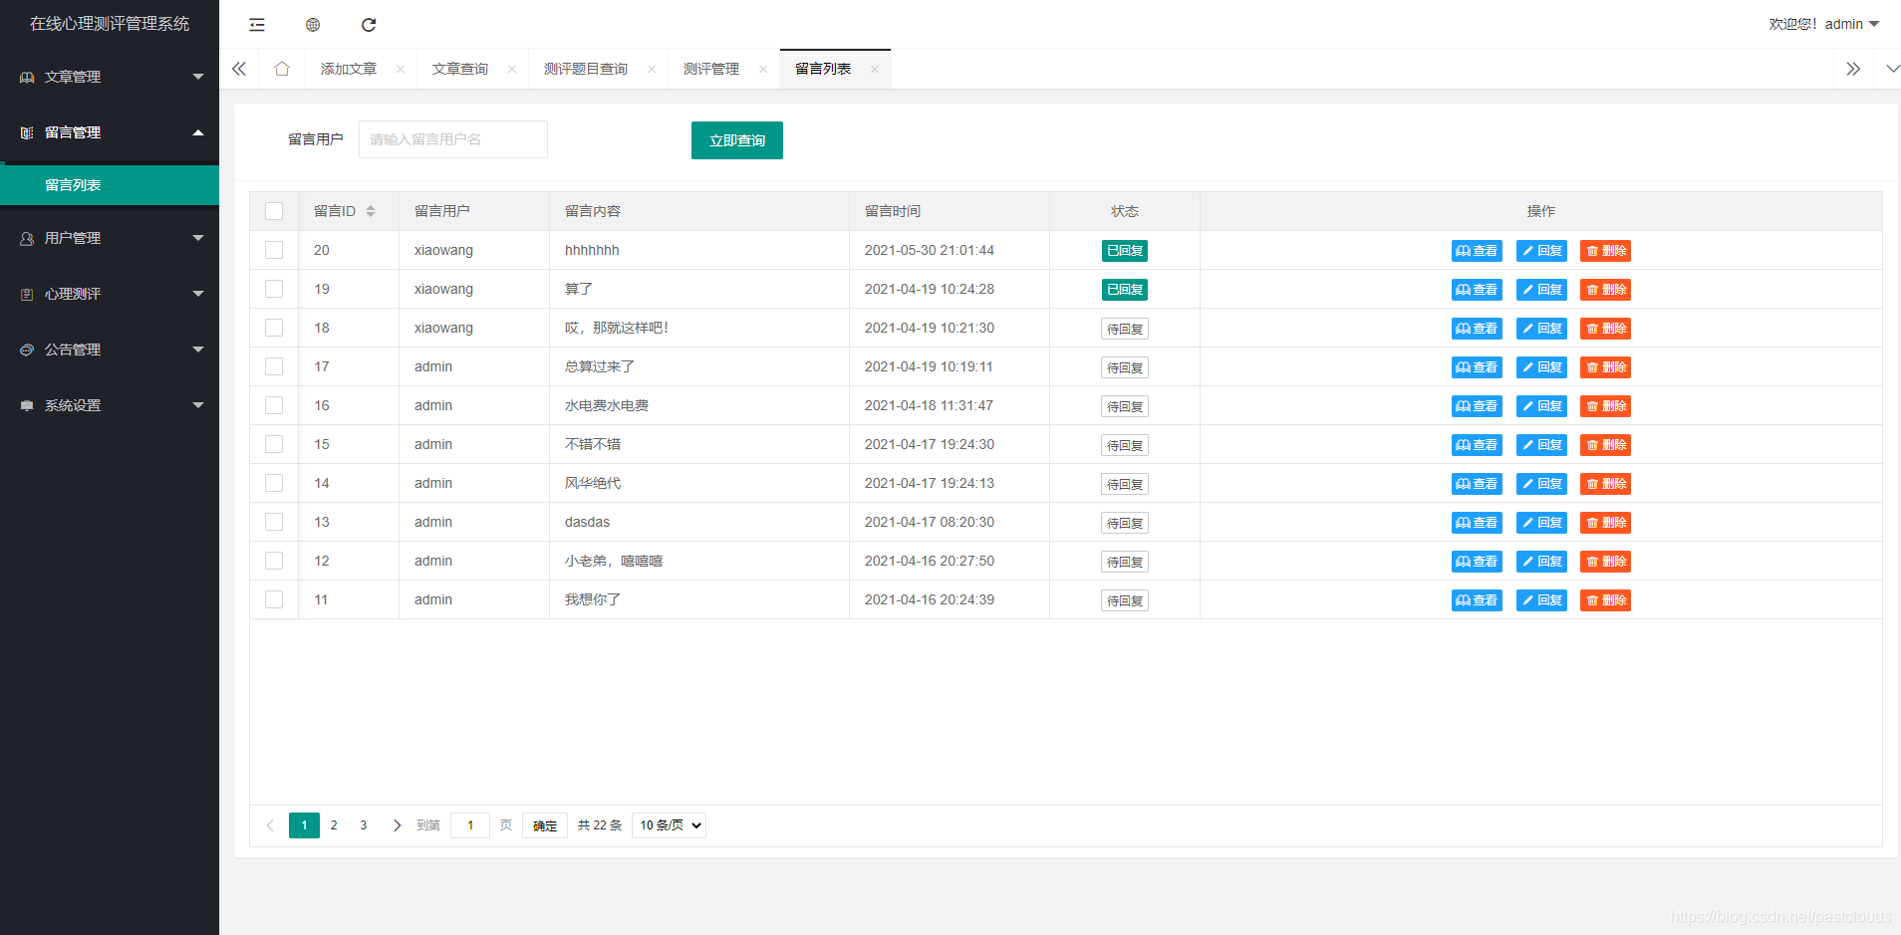The height and width of the screenshot is (935, 1901).
Task: Check the box for message ID 20
Action: [x=274, y=250]
